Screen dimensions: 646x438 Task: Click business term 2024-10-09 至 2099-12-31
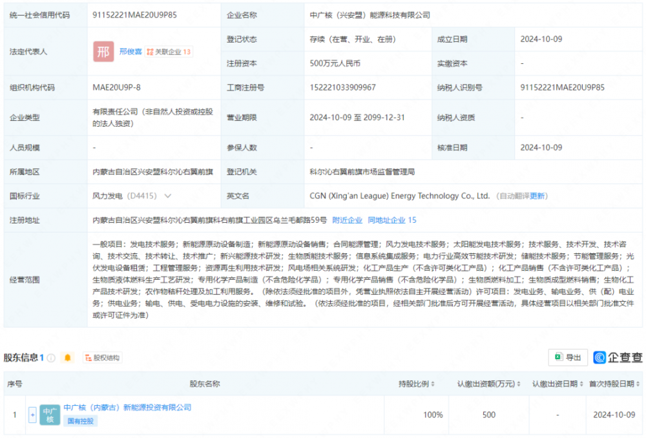pyautogui.click(x=357, y=118)
